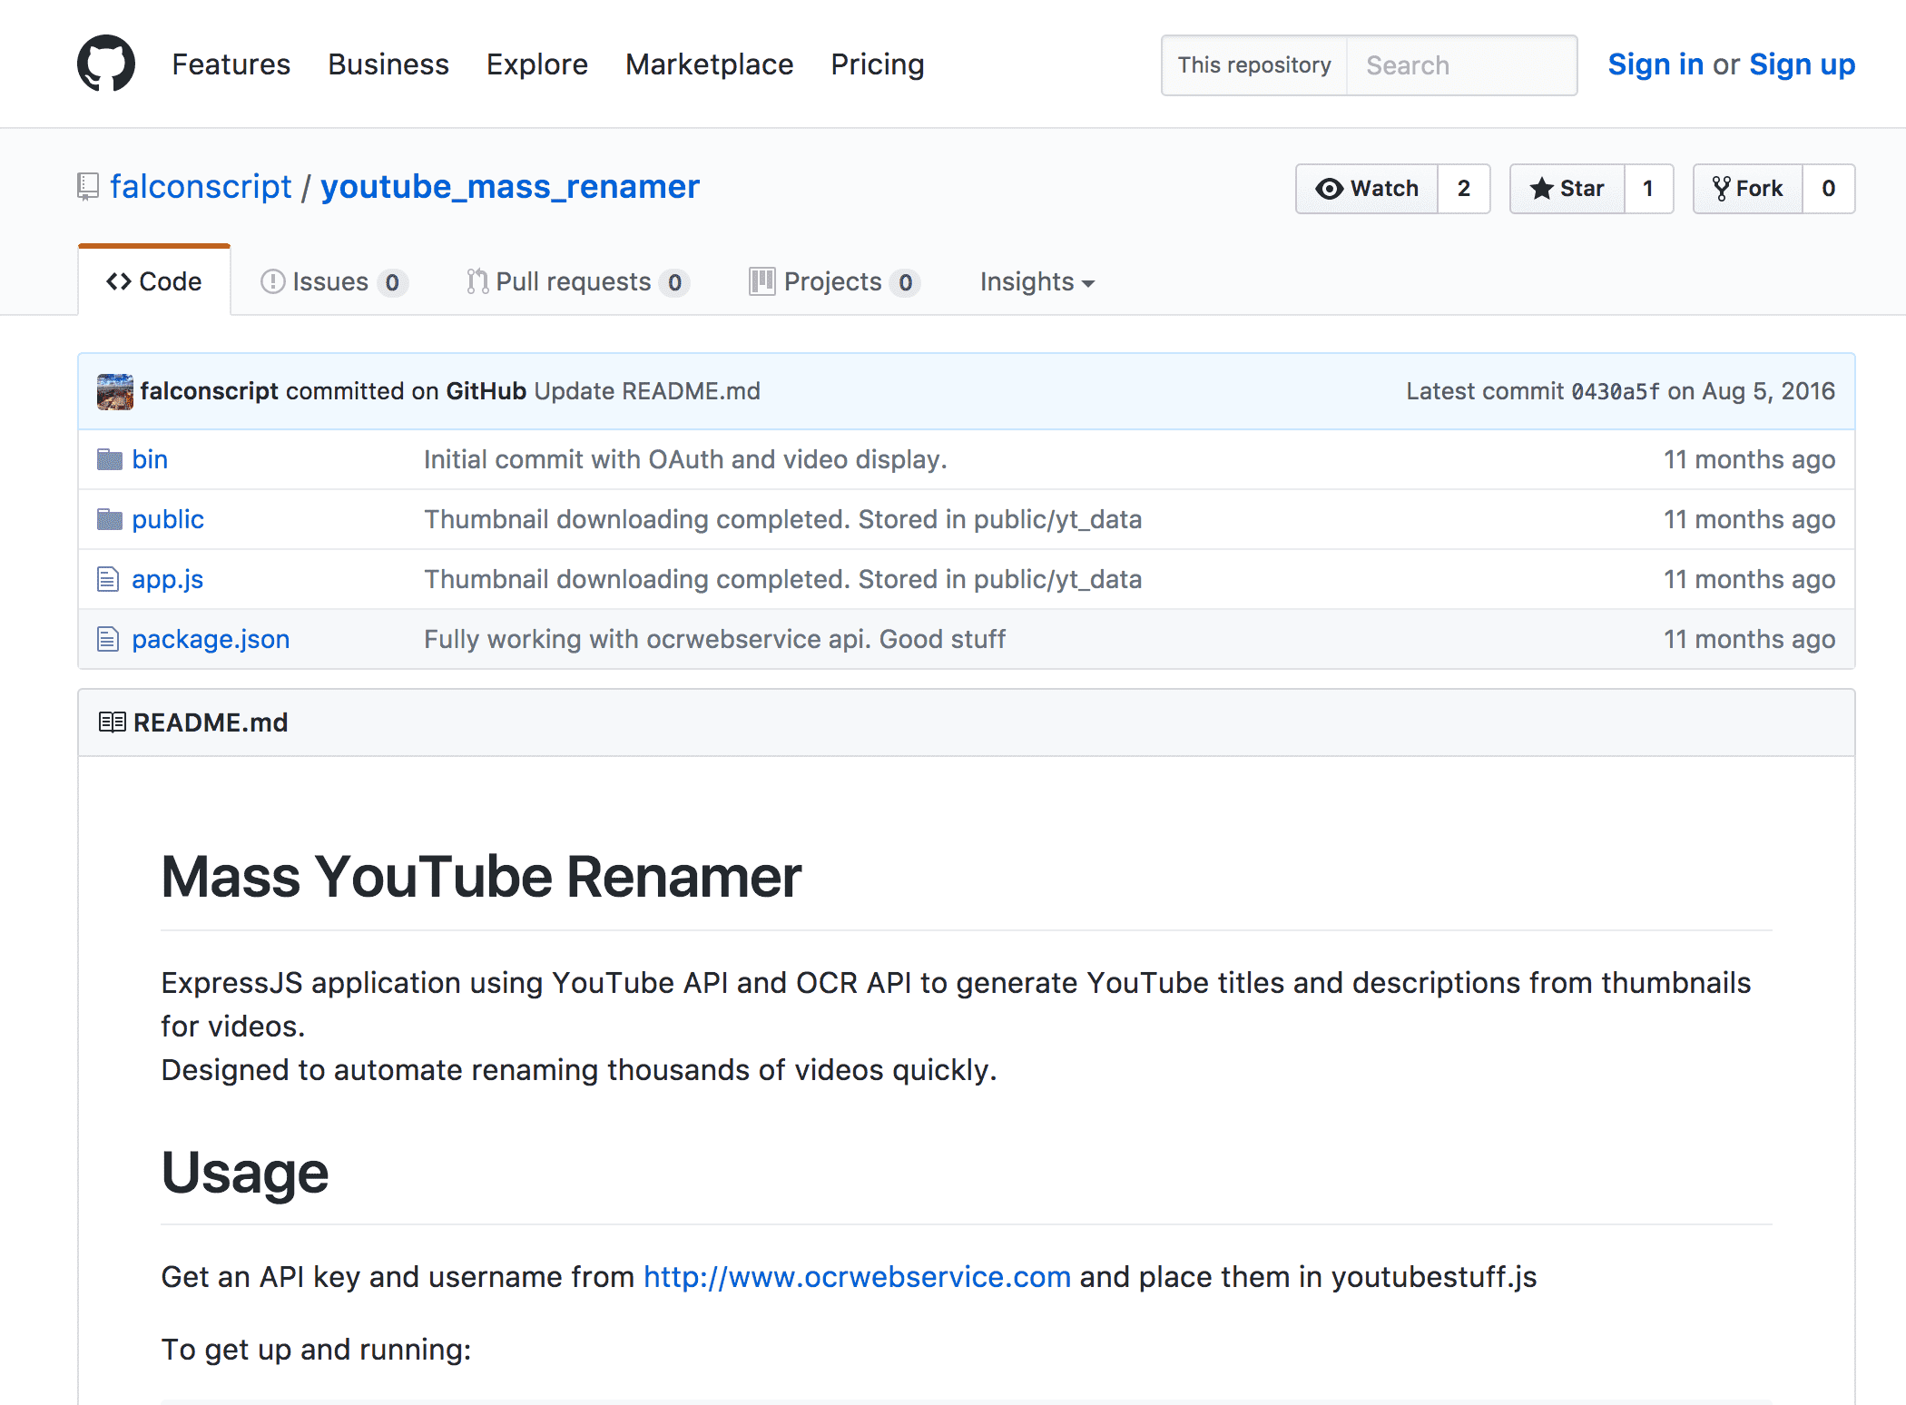Open the Update README.md commit message

[647, 391]
